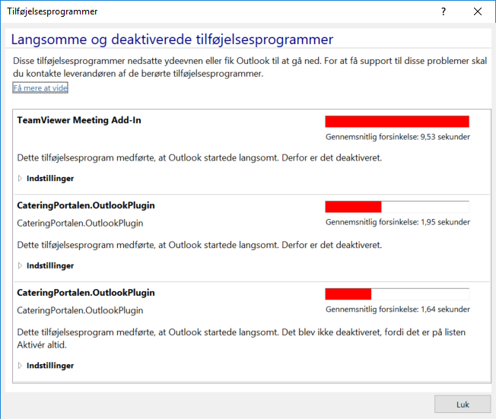Click 'Gennemsnitlig forsinkelse: 9,53 sekunder' text
496x419 pixels.
(398, 137)
